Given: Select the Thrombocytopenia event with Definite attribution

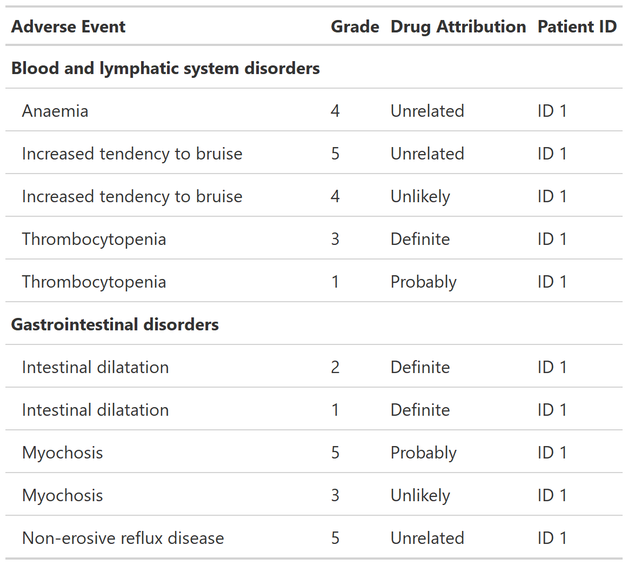Looking at the screenshot, I should click(93, 239).
